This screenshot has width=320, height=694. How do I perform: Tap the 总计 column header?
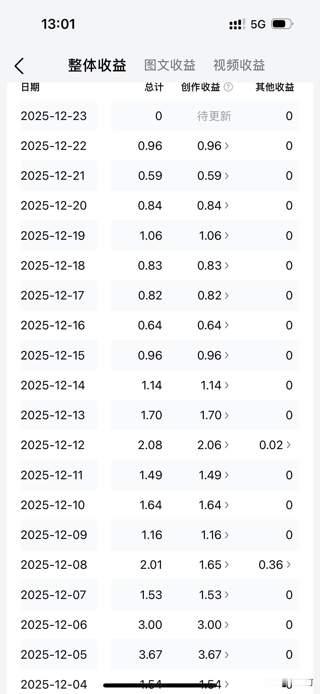click(154, 87)
